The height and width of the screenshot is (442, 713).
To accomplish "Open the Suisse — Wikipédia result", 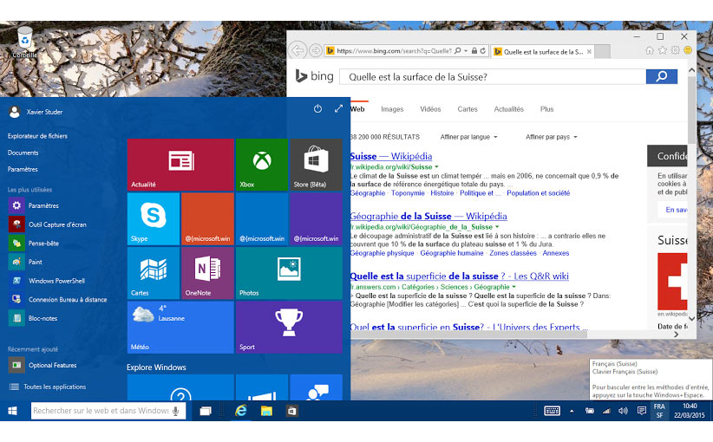I will 390,156.
